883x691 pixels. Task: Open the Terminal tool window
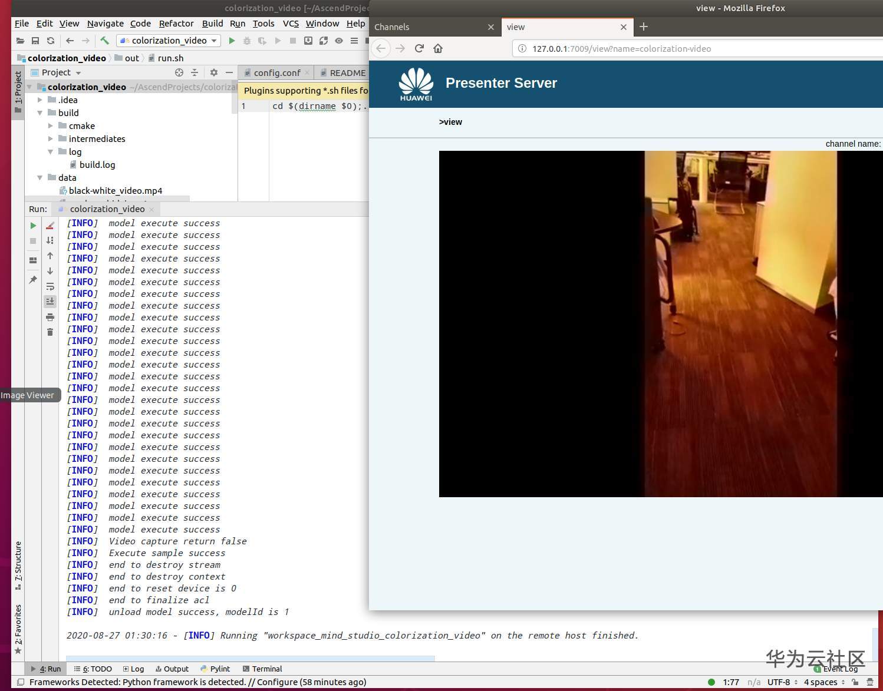(262, 669)
